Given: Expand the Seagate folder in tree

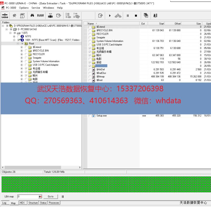Looking at the screenshot, I should coord(22,58).
